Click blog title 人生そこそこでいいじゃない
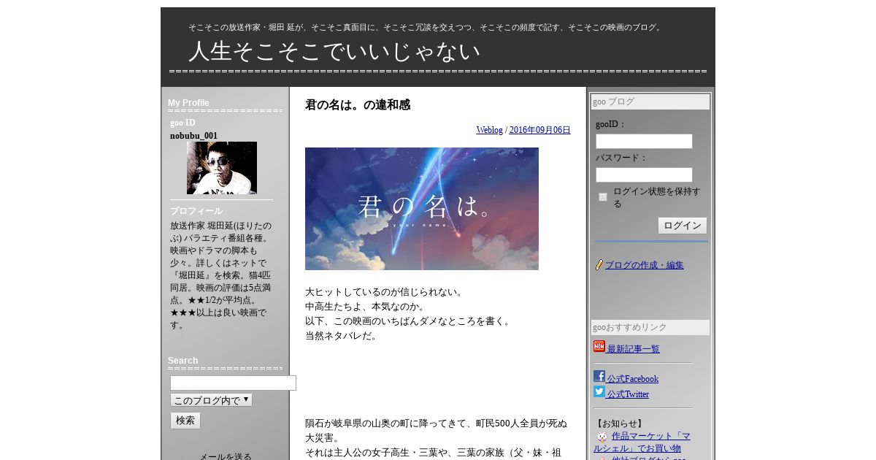The image size is (876, 460). point(334,51)
